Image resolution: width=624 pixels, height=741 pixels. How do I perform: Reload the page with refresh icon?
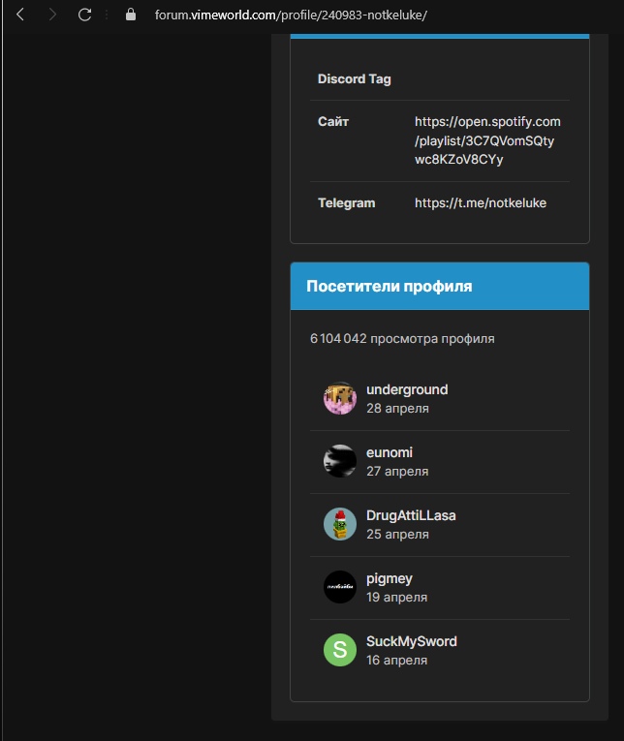[84, 15]
